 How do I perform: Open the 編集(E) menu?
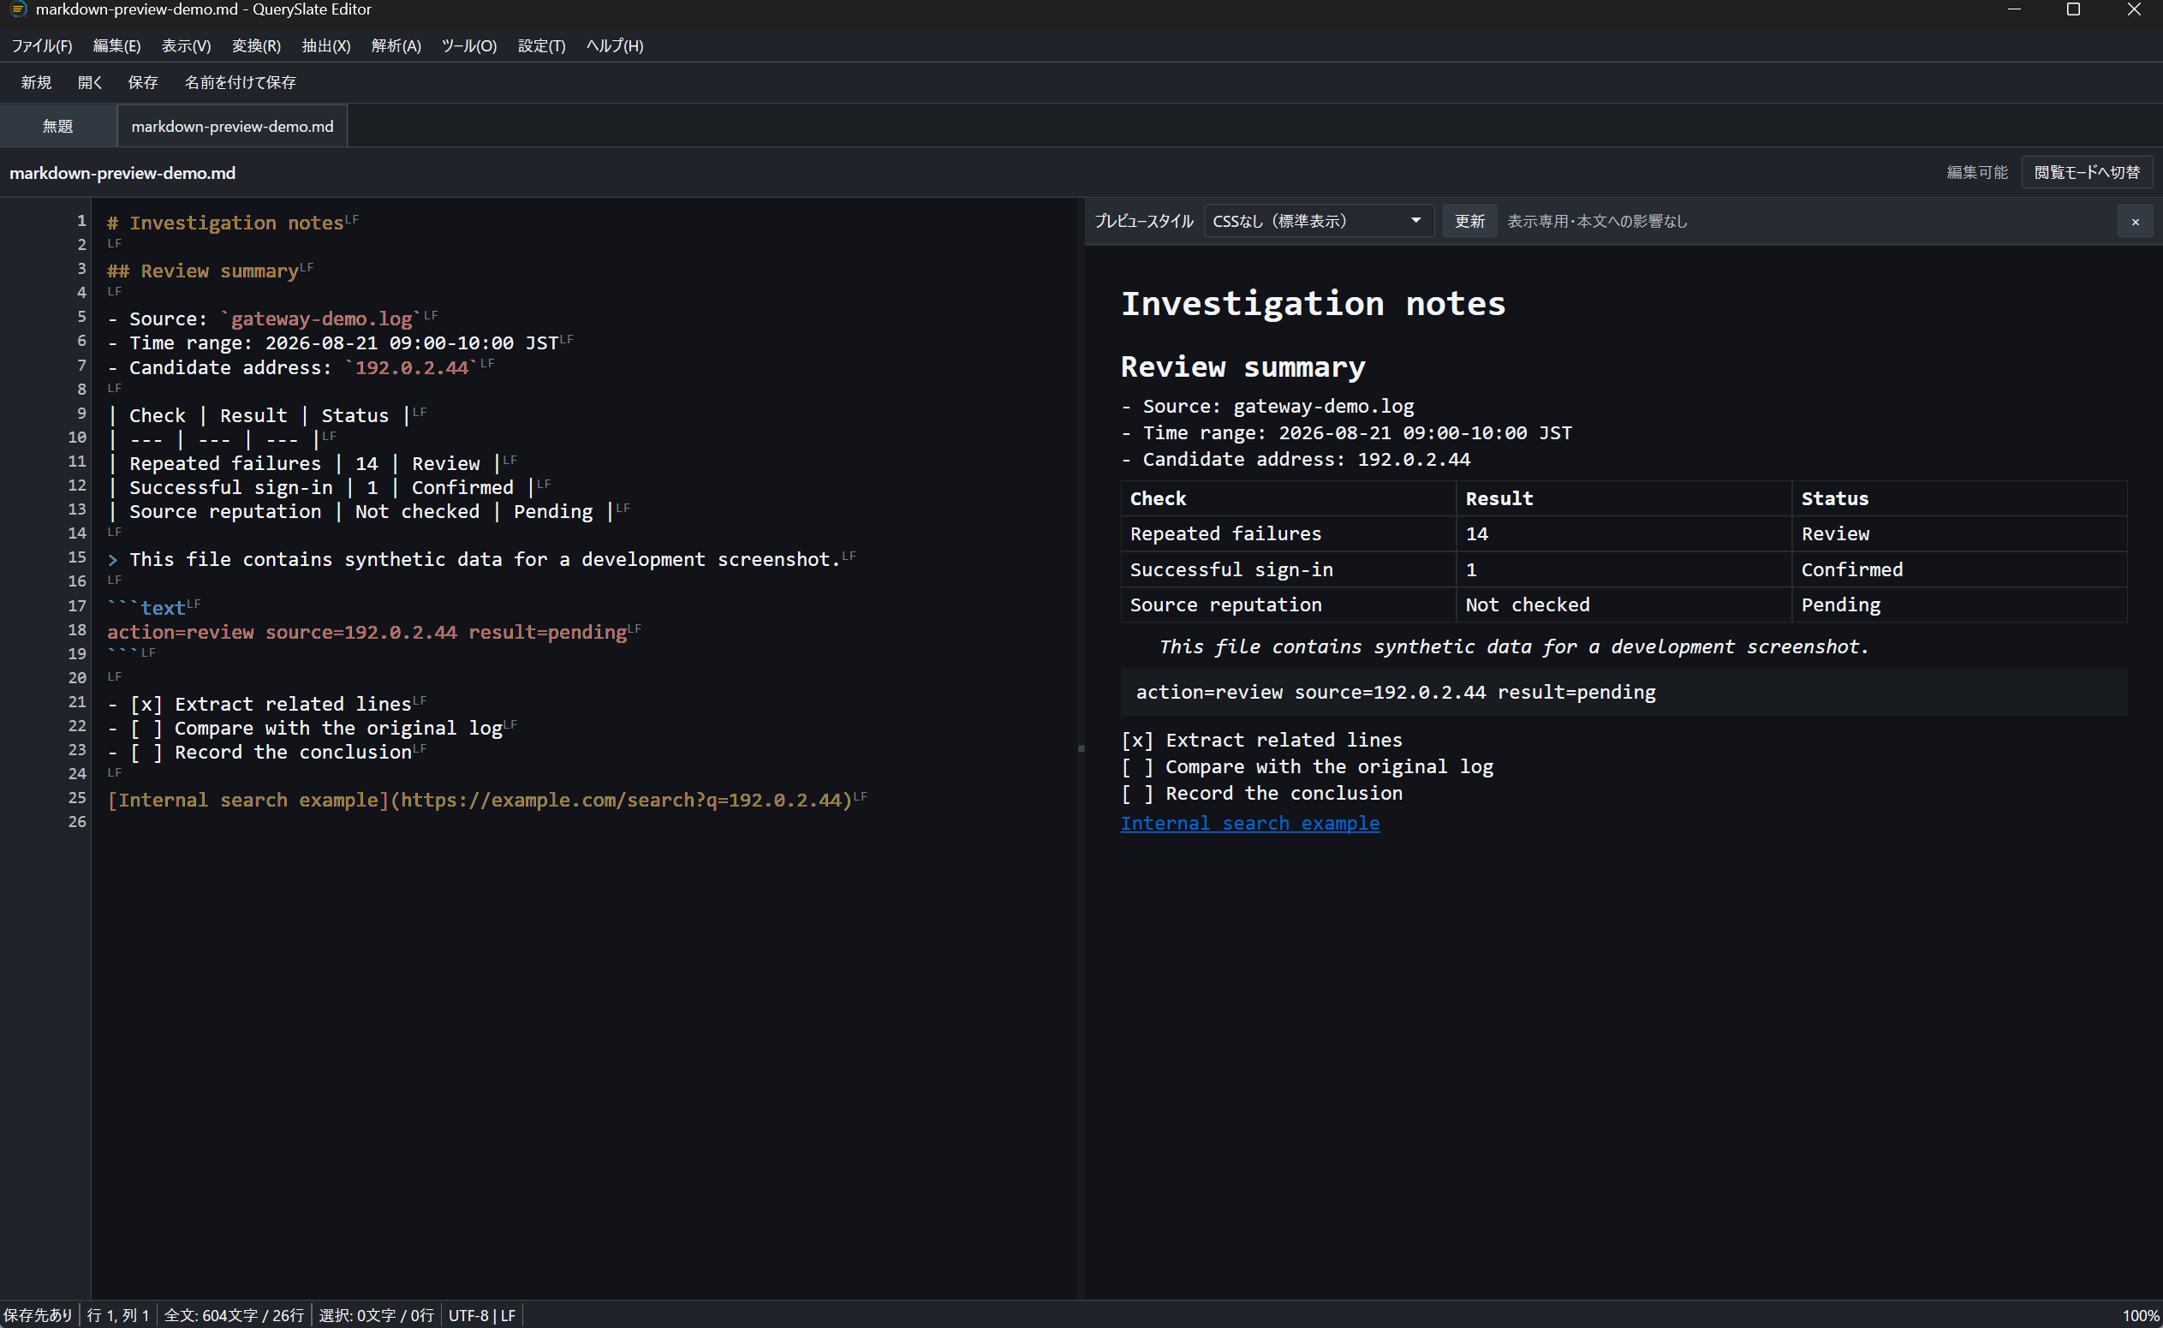pyautogui.click(x=116, y=45)
